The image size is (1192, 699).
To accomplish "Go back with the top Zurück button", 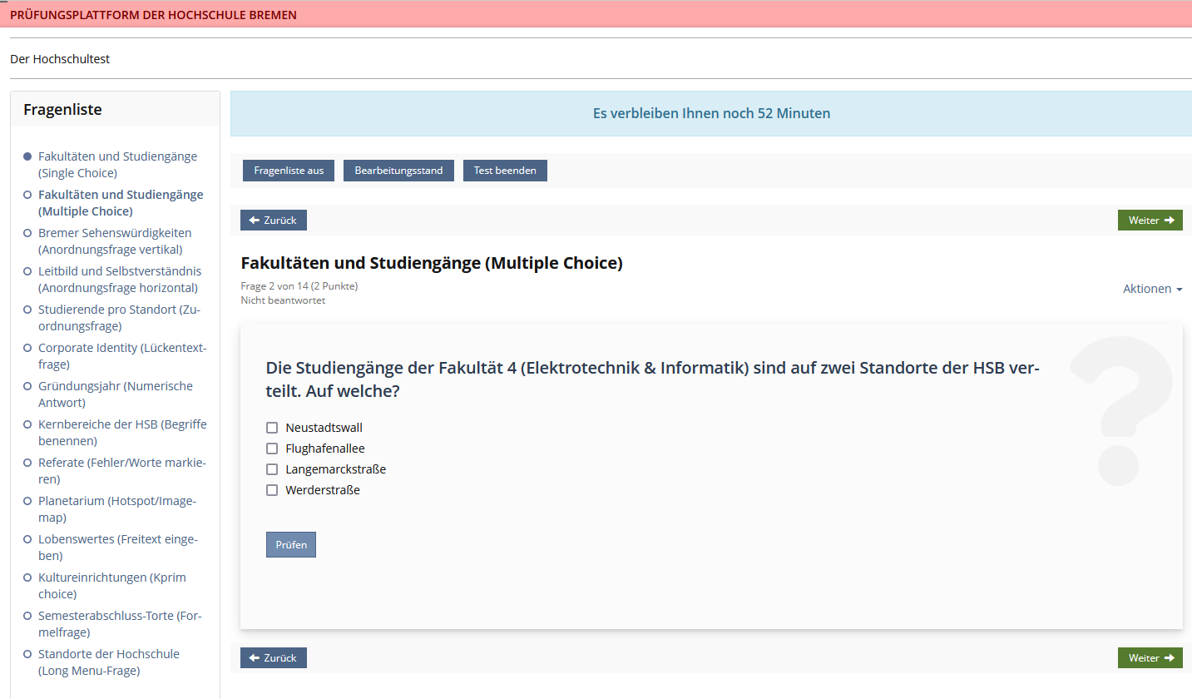I will tap(274, 221).
